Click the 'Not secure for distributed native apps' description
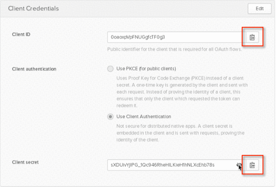The width and height of the screenshot is (276, 187). click(181, 133)
